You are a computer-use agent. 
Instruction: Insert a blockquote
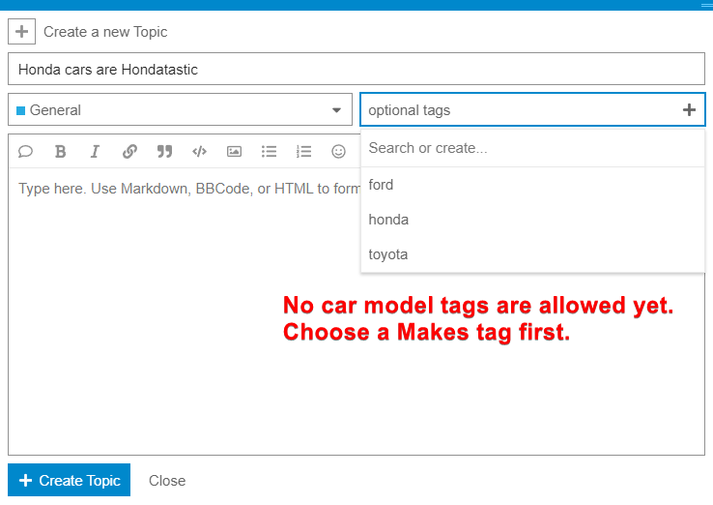click(x=164, y=151)
